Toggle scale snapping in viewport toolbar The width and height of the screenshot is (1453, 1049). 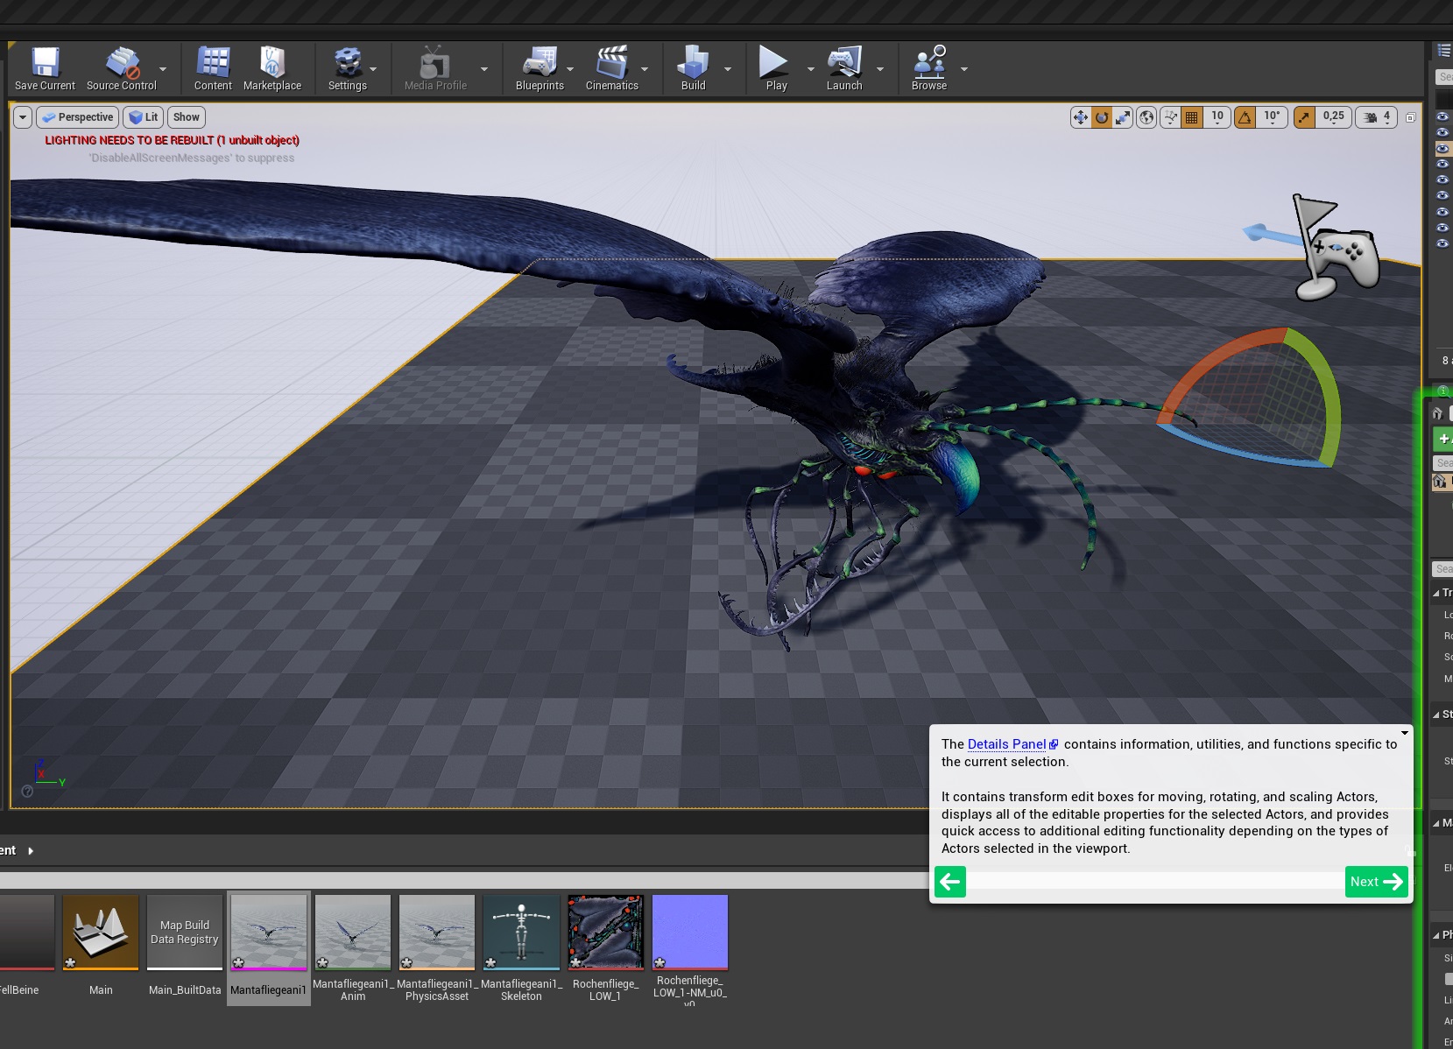pyautogui.click(x=1304, y=117)
